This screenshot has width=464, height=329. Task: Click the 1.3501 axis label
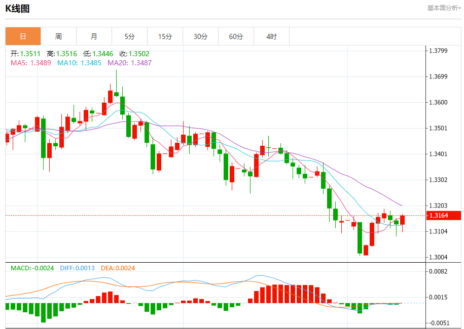(438, 128)
